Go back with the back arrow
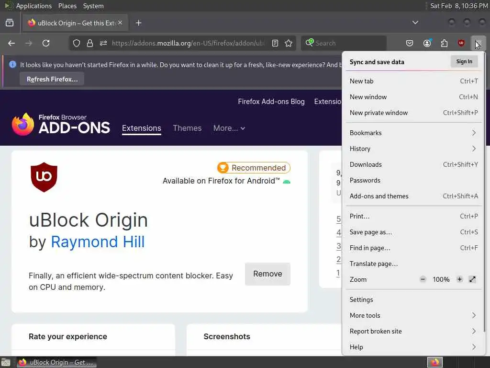 11,43
